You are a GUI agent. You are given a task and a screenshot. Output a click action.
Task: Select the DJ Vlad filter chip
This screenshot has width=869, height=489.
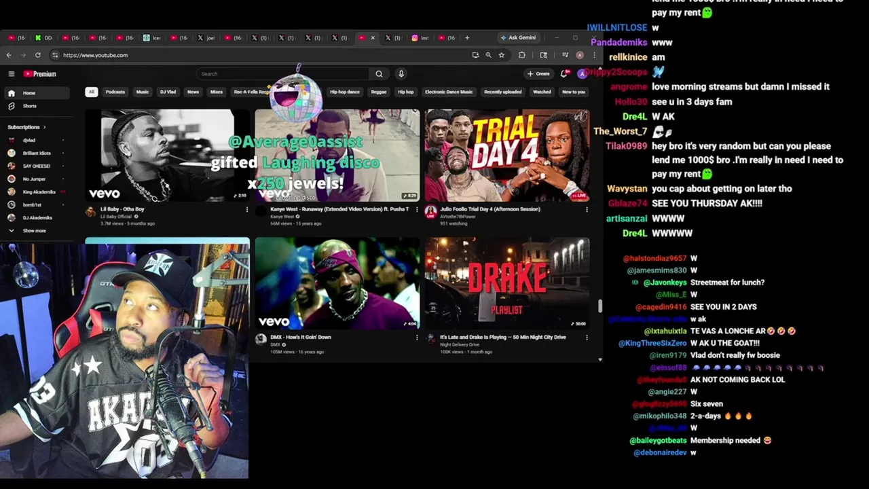[168, 92]
